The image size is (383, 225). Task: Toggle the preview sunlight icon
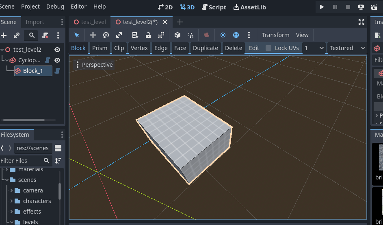[x=223, y=35]
